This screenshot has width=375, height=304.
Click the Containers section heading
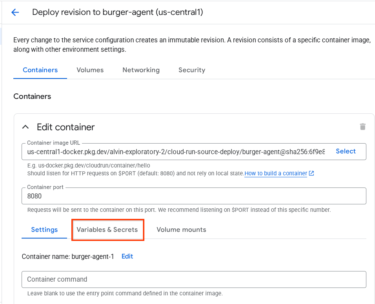[32, 96]
